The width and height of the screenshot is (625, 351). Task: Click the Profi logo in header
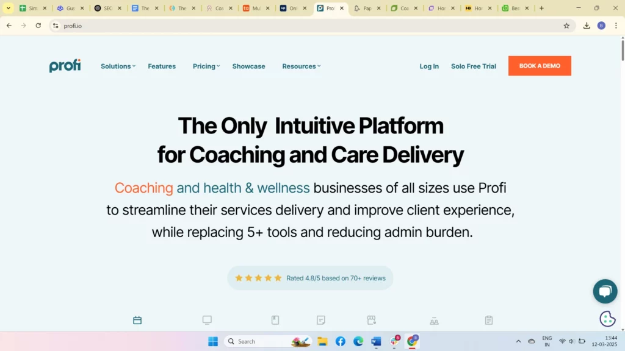click(65, 66)
